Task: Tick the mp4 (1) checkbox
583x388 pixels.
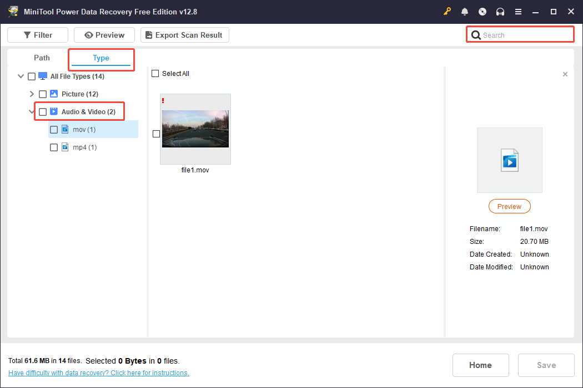Action: pyautogui.click(x=54, y=147)
